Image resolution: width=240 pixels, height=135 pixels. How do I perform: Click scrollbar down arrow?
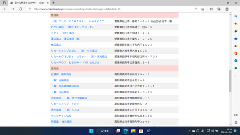tap(230, 125)
